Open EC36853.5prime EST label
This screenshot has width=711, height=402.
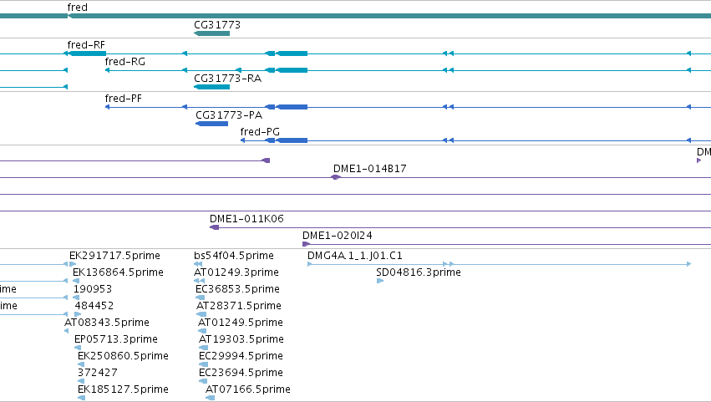(237, 289)
